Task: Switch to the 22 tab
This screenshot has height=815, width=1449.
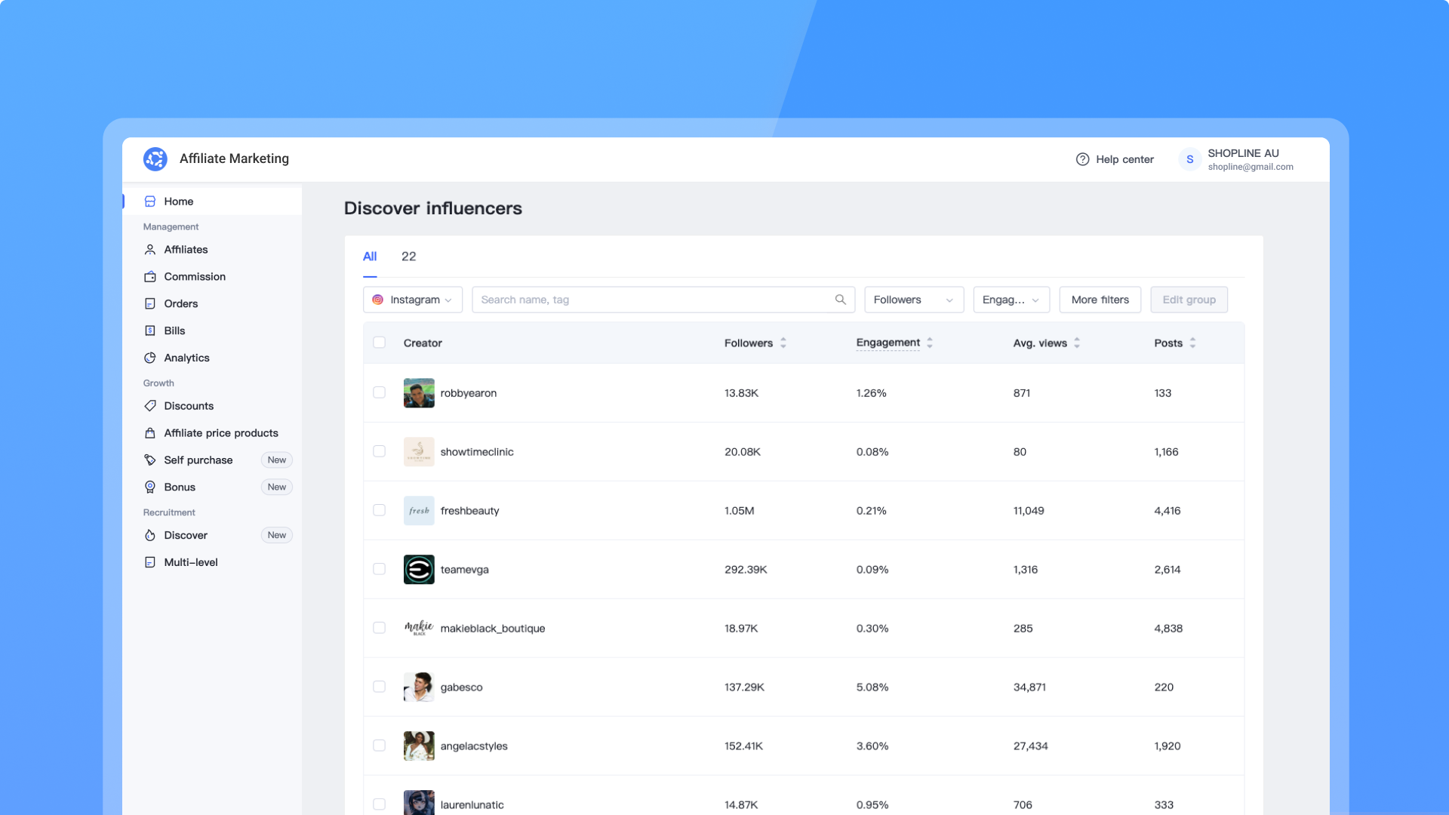Action: (408, 257)
